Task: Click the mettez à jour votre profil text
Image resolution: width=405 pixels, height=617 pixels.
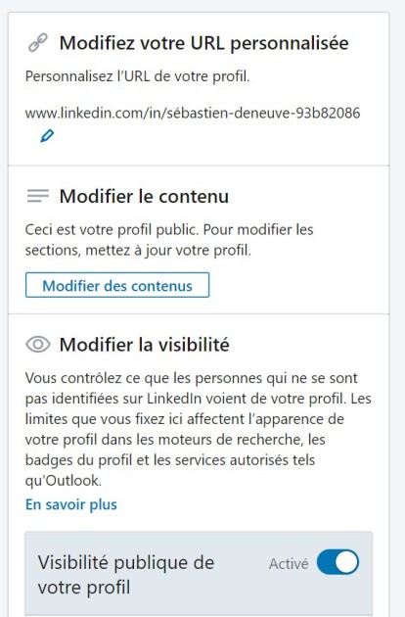Action: coord(168,251)
